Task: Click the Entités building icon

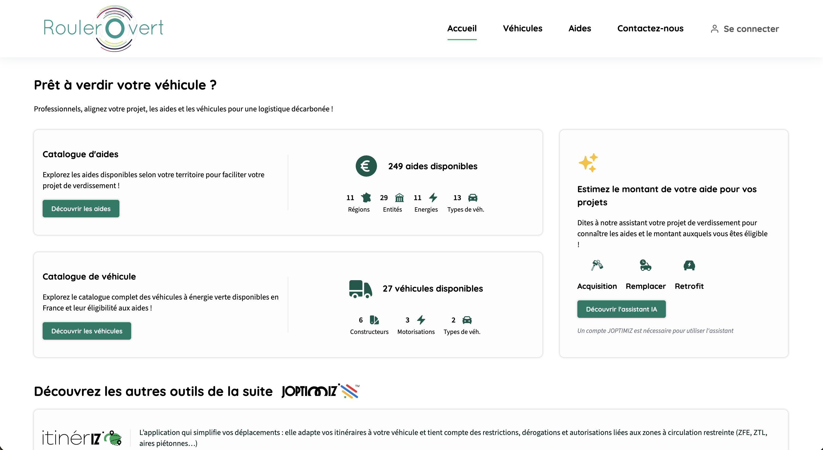Action: point(399,198)
